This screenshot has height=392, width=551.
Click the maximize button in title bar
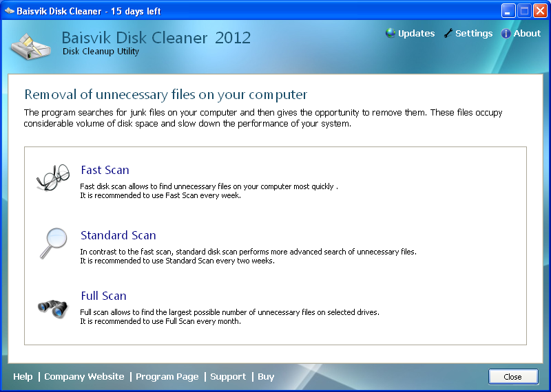524,11
